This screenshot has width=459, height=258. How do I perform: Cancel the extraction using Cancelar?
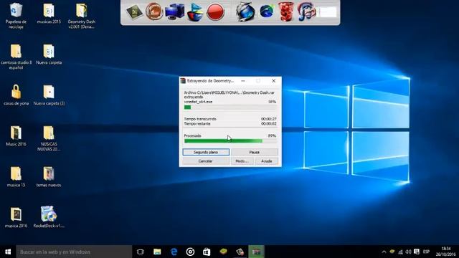pos(206,161)
